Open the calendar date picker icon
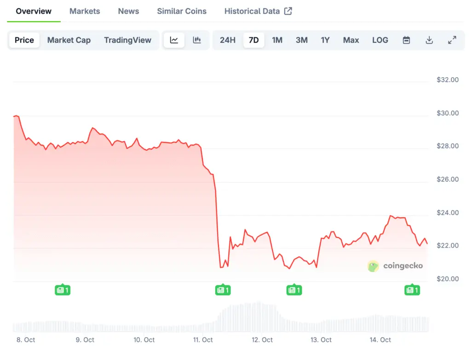Image resolution: width=471 pixels, height=346 pixels. click(406, 40)
